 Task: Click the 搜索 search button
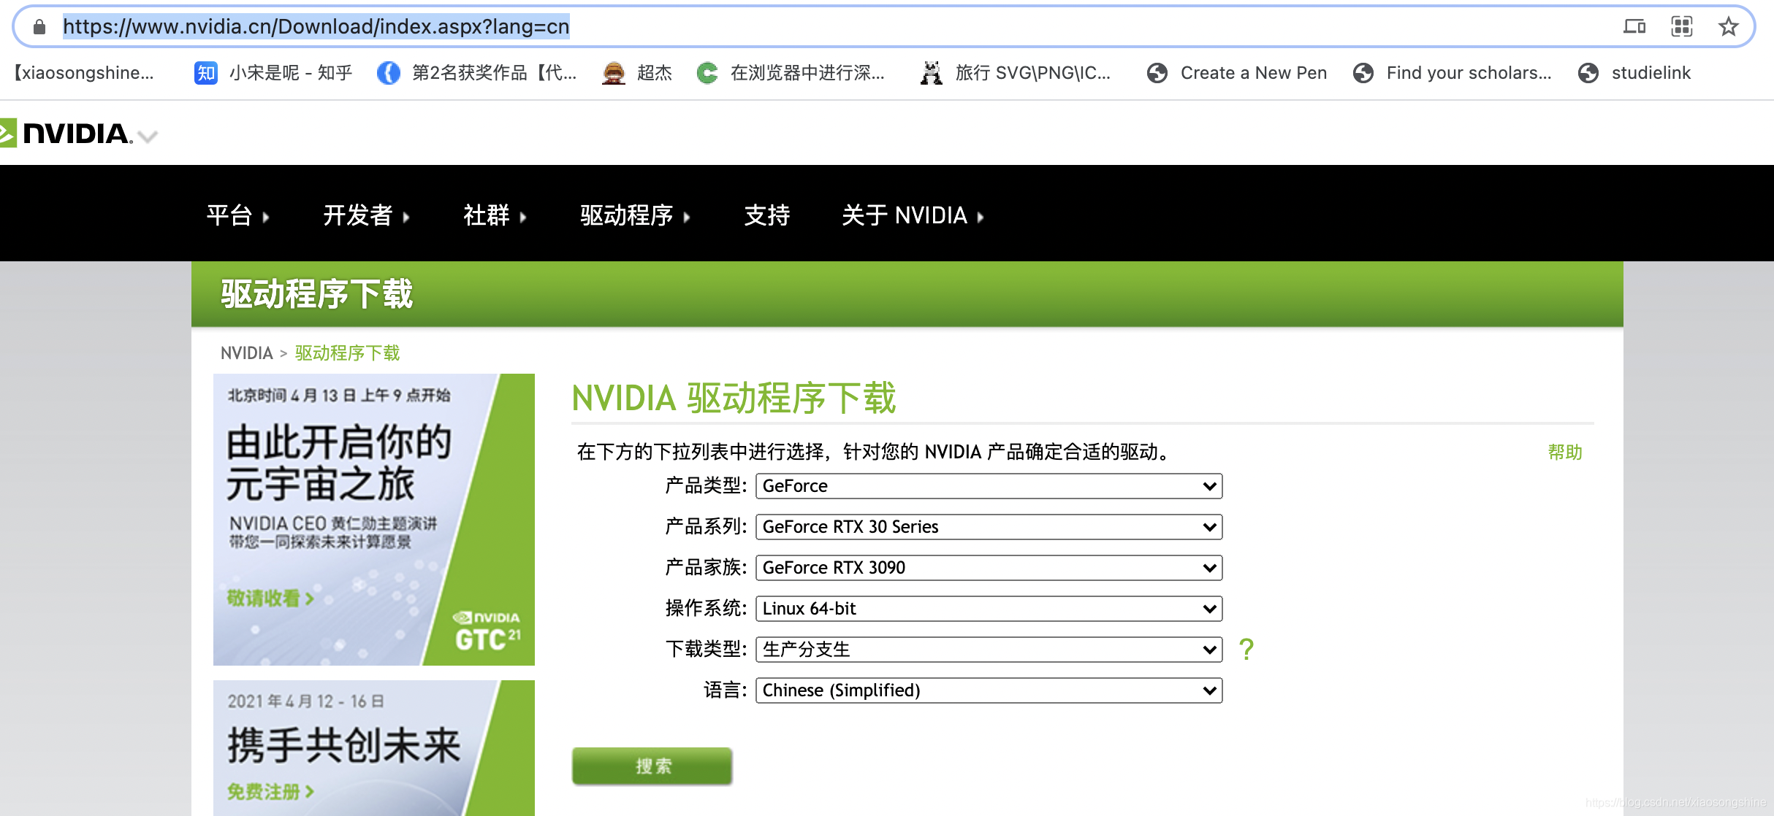pyautogui.click(x=651, y=766)
